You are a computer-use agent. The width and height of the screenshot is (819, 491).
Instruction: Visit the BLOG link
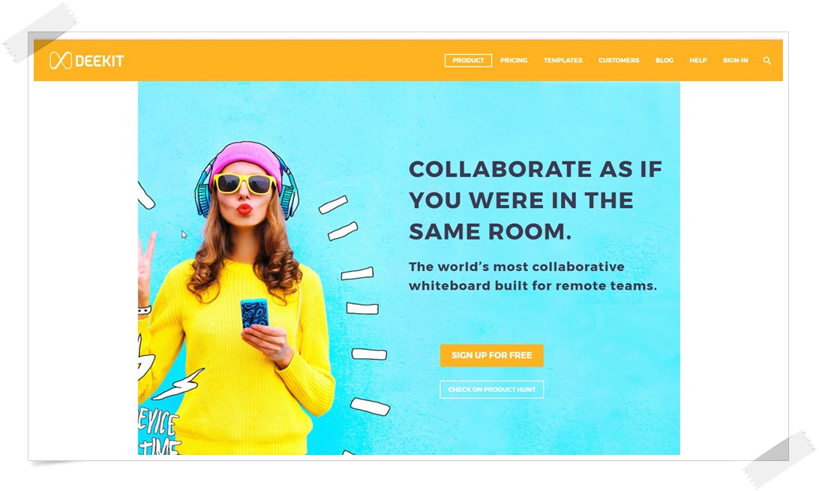tap(664, 61)
